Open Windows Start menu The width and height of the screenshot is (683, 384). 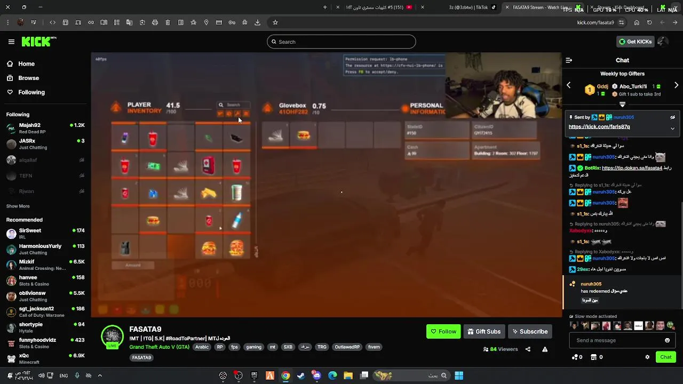(459, 375)
